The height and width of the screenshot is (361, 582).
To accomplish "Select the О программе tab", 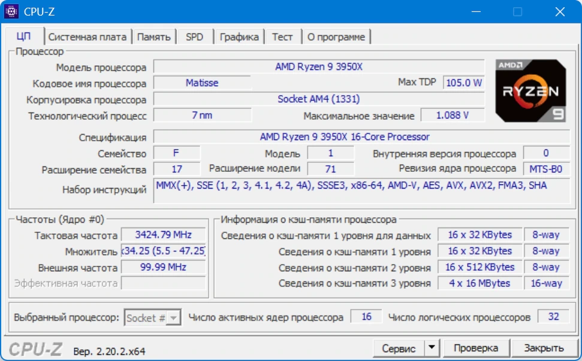I will click(336, 37).
